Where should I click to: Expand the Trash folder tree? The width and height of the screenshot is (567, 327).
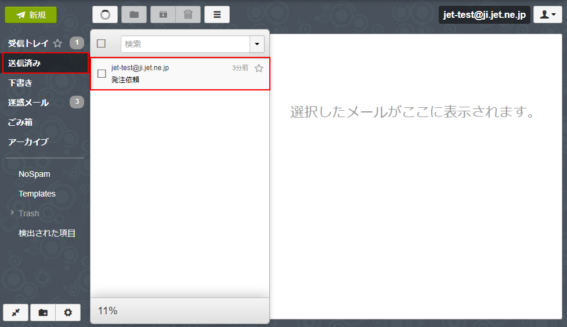click(12, 213)
